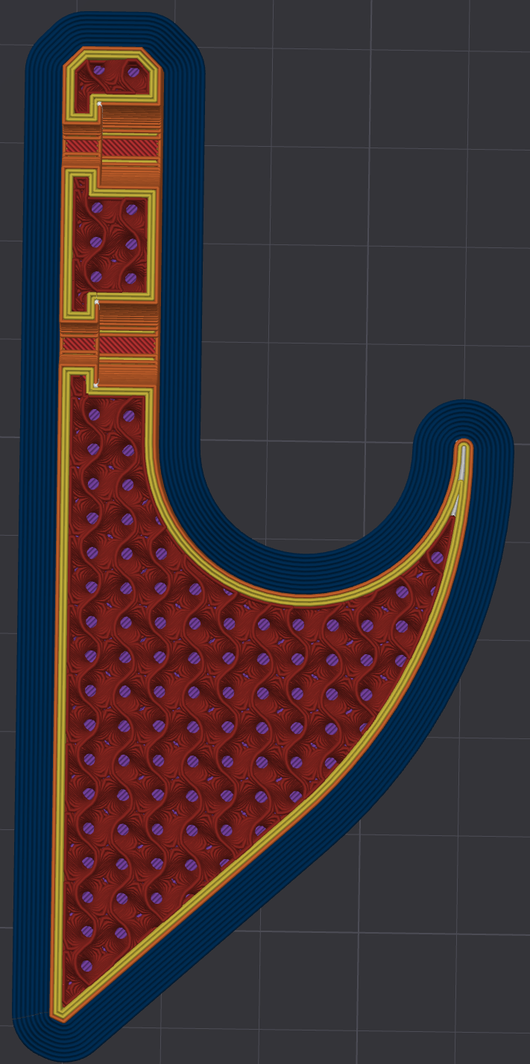Click the white seam dot below the lower slot

[x=96, y=385]
